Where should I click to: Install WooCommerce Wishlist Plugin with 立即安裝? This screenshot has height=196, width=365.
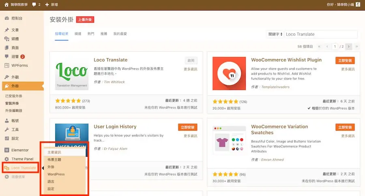[x=345, y=60]
